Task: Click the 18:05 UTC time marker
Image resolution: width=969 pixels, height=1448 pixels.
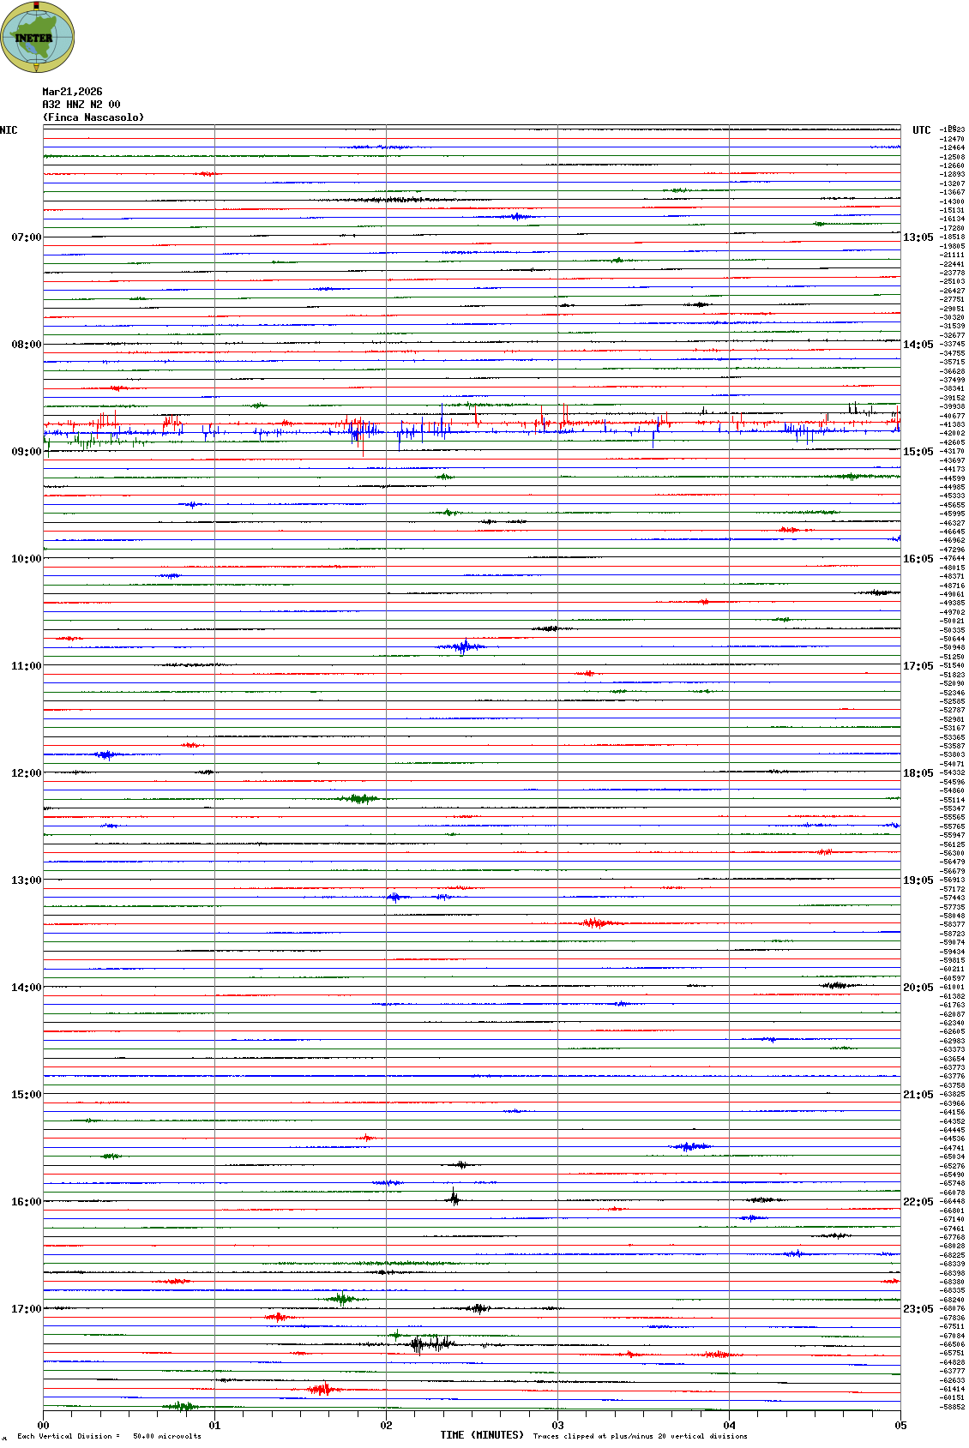Action: point(918,773)
